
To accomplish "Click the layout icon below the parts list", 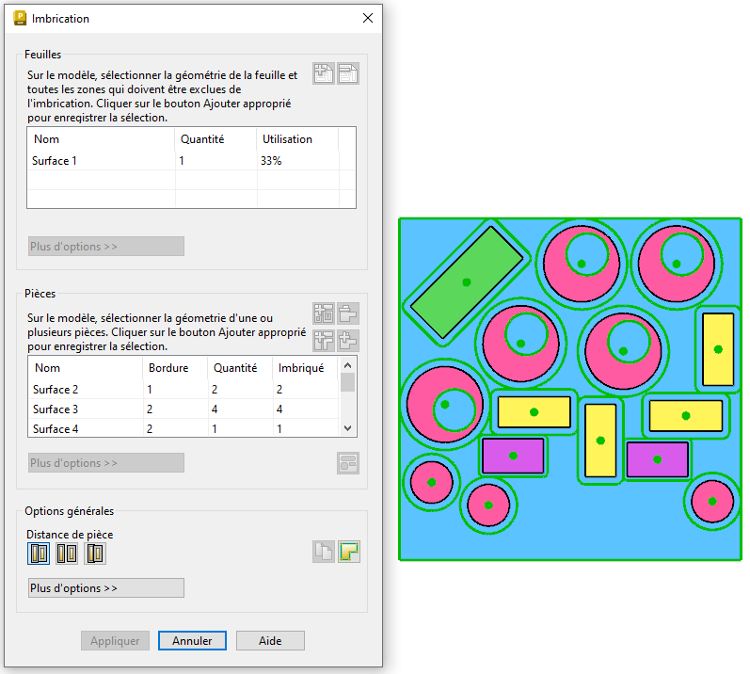I will pos(348,462).
